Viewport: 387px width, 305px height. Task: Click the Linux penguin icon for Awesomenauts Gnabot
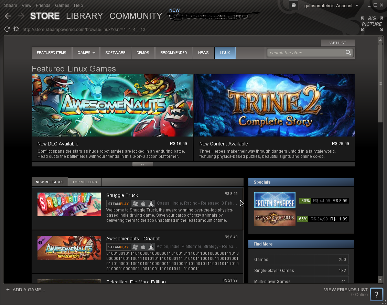point(151,247)
